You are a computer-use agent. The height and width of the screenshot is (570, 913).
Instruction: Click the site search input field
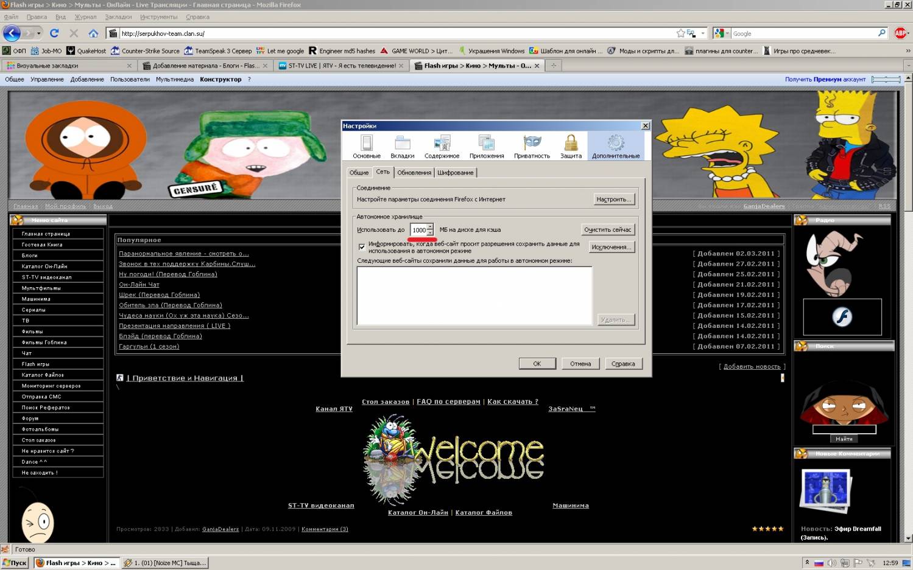point(844,429)
